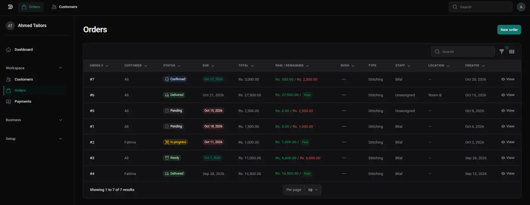Click the New order button

pos(509,30)
